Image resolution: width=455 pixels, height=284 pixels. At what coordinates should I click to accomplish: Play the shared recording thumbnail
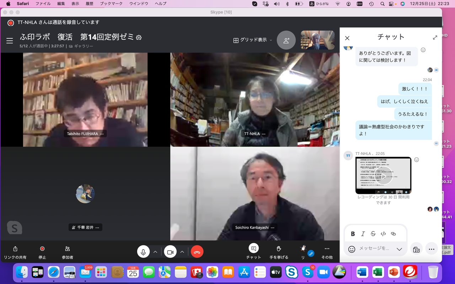pos(383,175)
